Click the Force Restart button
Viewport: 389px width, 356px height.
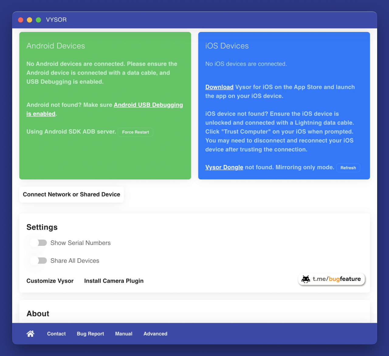(x=136, y=132)
